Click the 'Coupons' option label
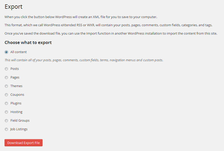Image resolution: width=224 pixels, height=151 pixels. (x=17, y=95)
